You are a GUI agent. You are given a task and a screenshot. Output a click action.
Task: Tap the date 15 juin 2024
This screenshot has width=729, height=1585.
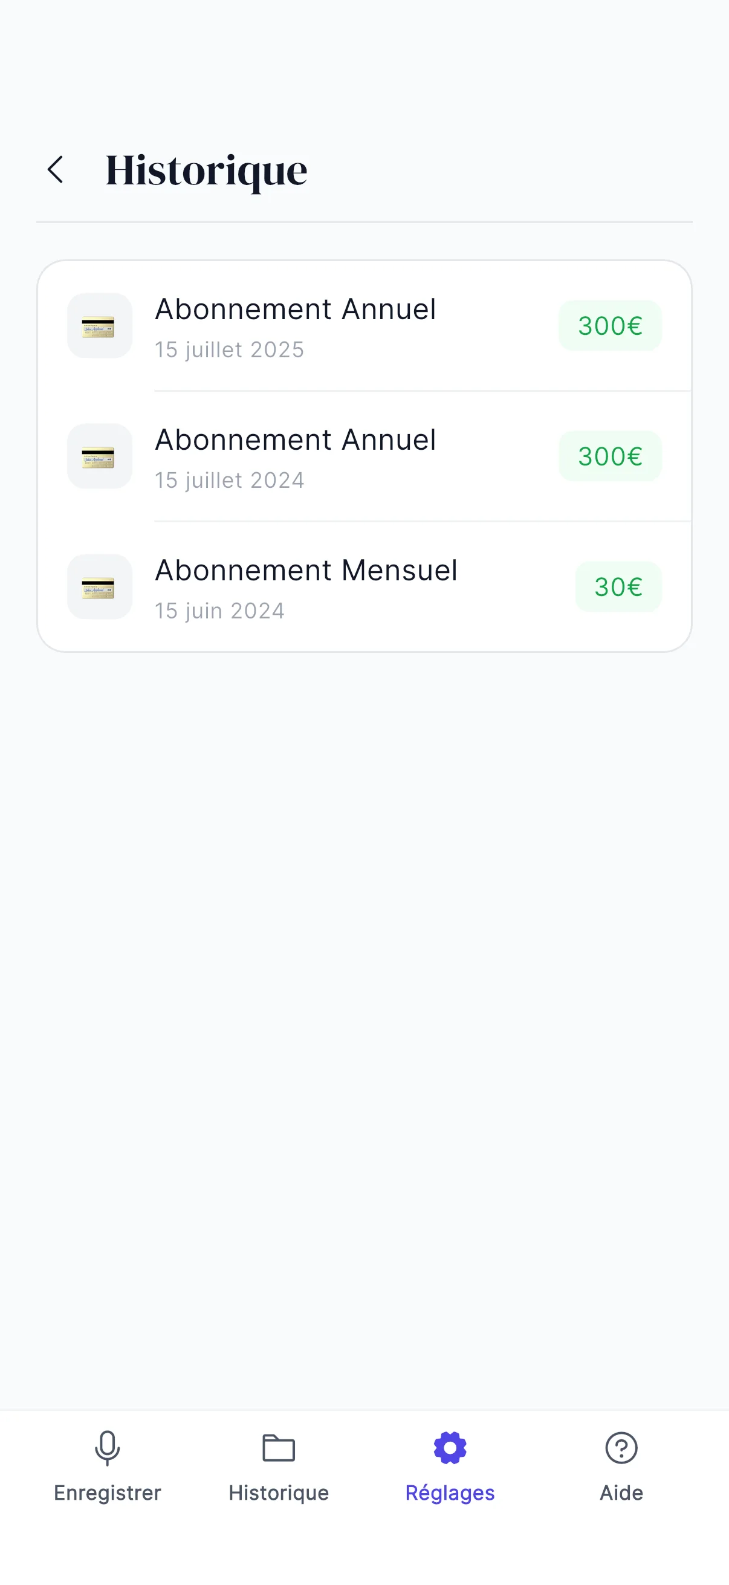(x=219, y=611)
